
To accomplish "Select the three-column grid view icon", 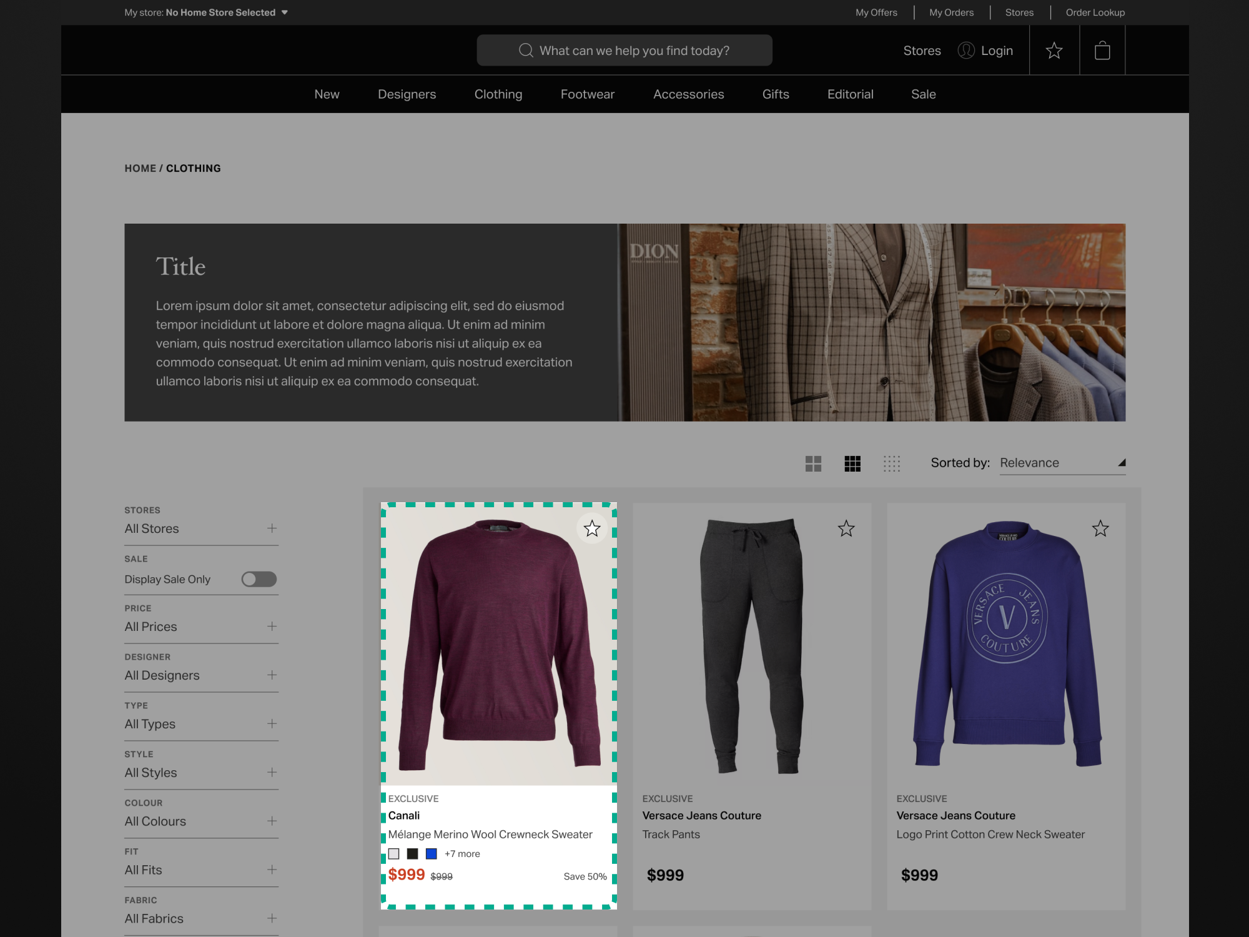I will [852, 464].
